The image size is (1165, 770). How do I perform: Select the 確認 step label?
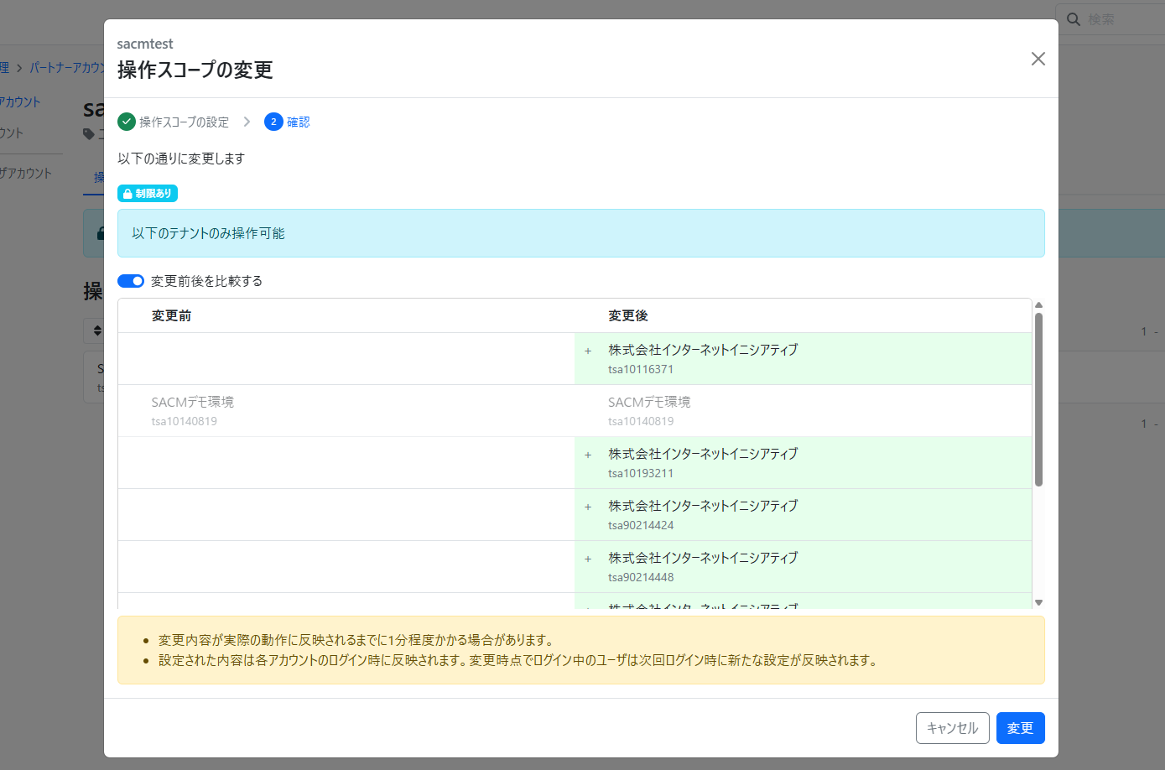pos(298,122)
